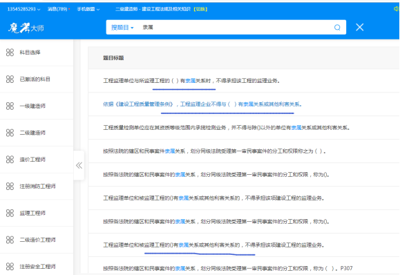Click the search magnifier icon
The image size is (400, 275).
(337, 28)
